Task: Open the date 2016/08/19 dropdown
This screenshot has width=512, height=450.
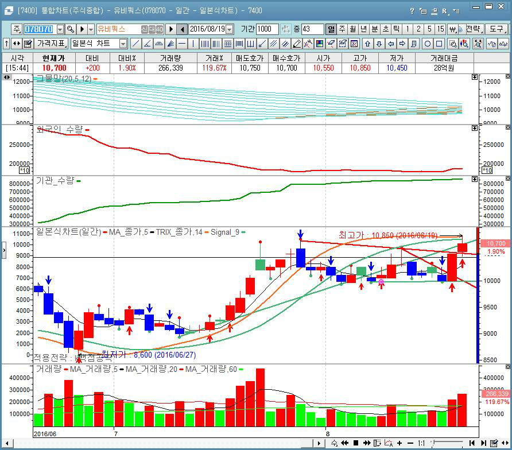Action: (230, 29)
